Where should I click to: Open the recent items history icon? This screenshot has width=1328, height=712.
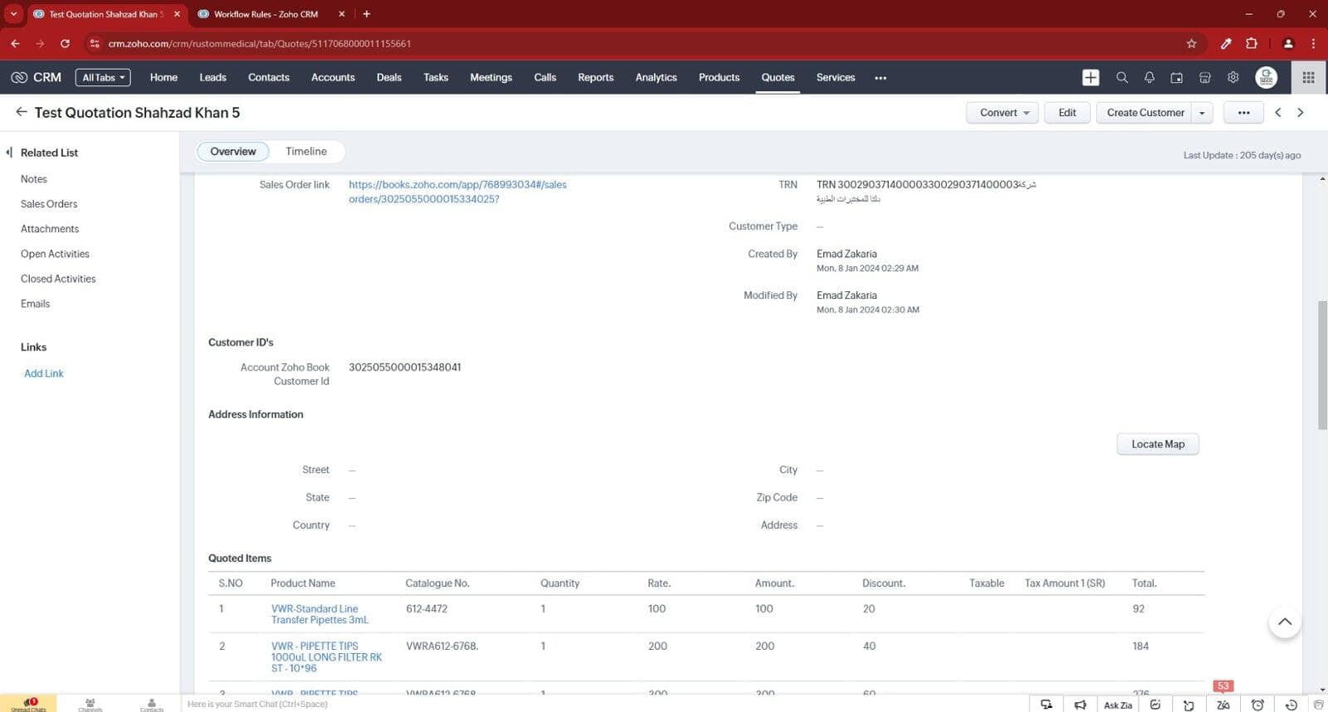[1291, 705]
